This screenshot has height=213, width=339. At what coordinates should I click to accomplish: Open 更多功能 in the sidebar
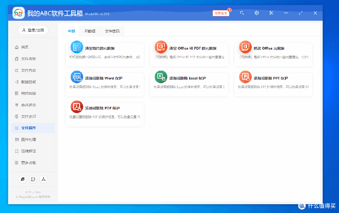click(33, 162)
